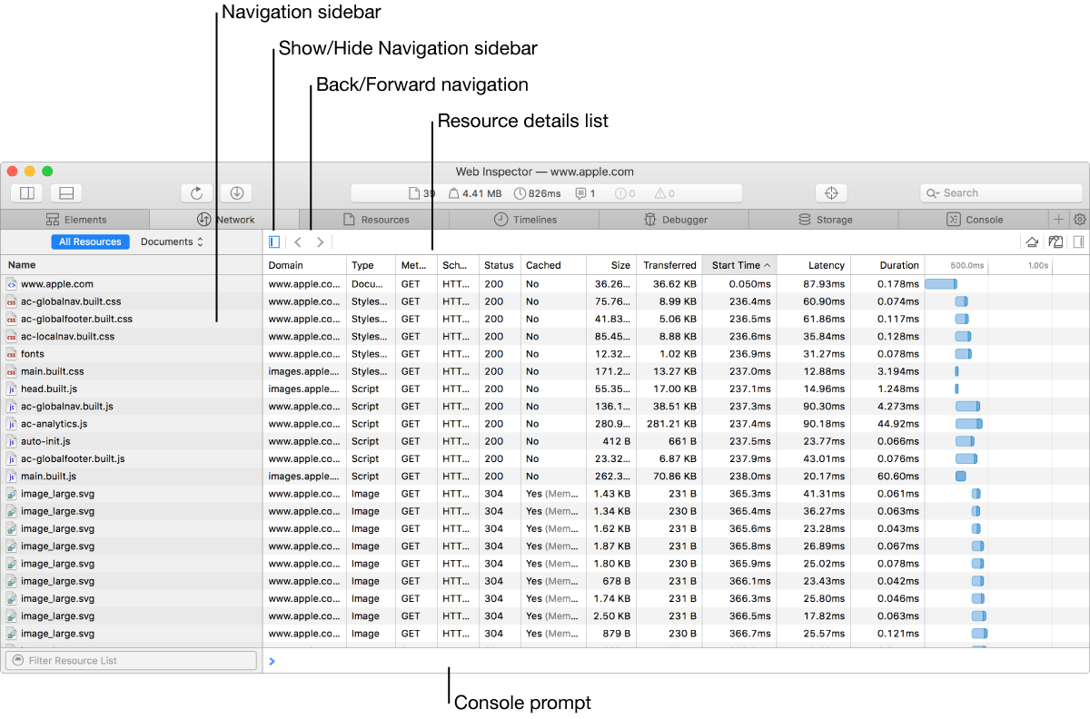
Task: Open Web Inspector settings gear
Action: tap(1079, 220)
